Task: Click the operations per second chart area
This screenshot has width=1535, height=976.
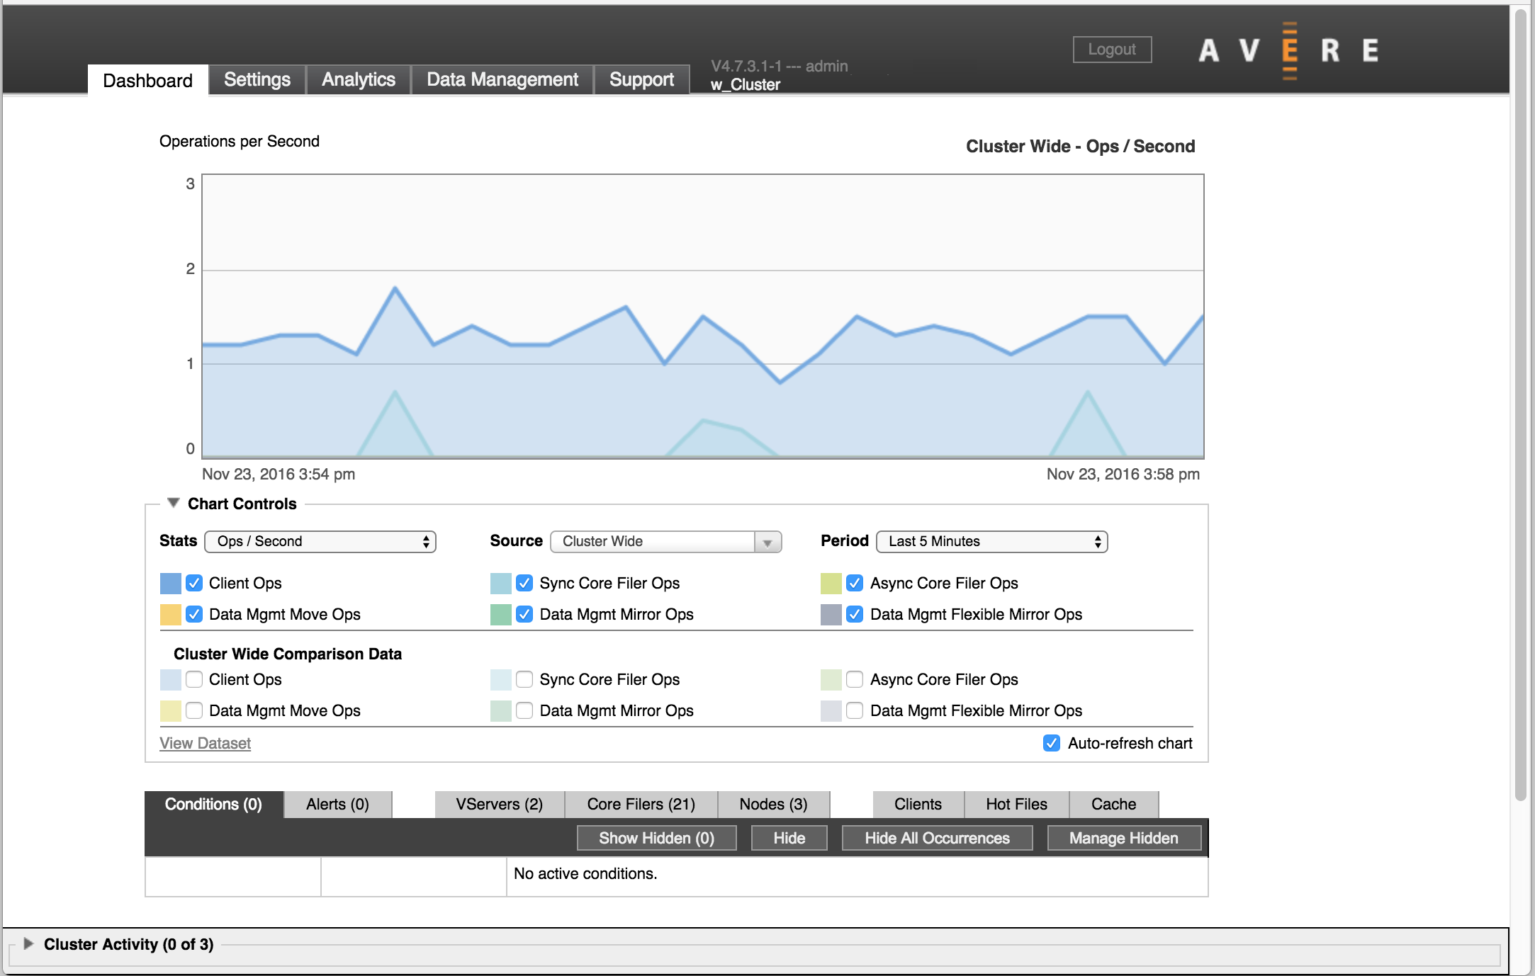Action: (x=703, y=317)
